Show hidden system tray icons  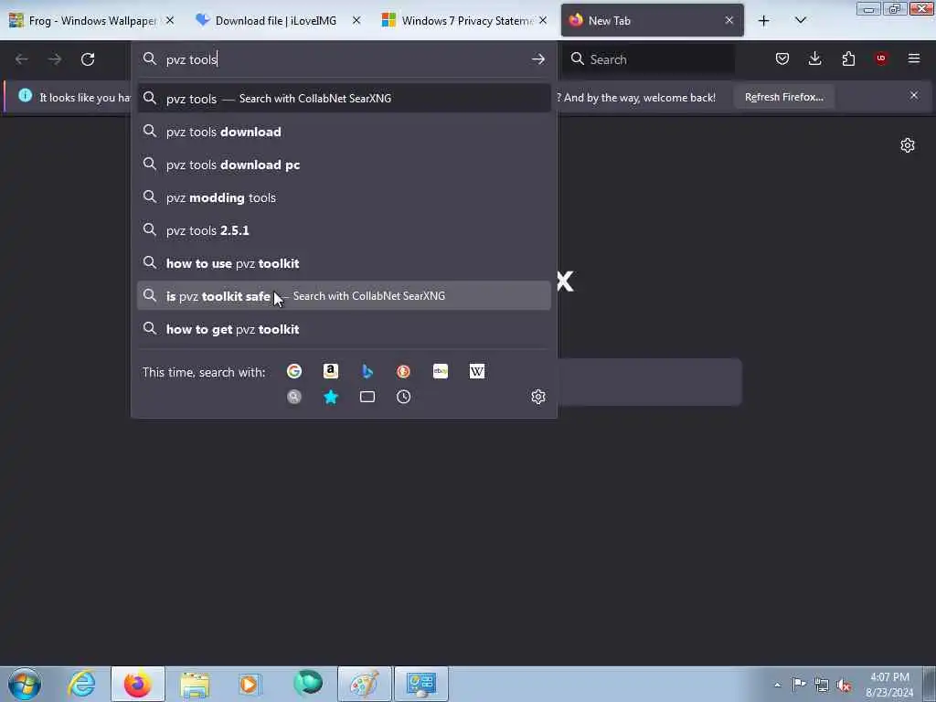(777, 685)
